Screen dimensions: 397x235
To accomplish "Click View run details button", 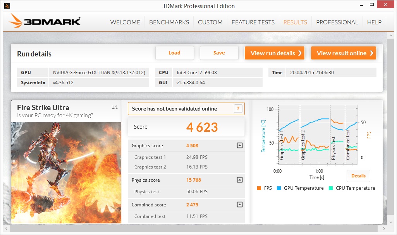I will coord(275,53).
